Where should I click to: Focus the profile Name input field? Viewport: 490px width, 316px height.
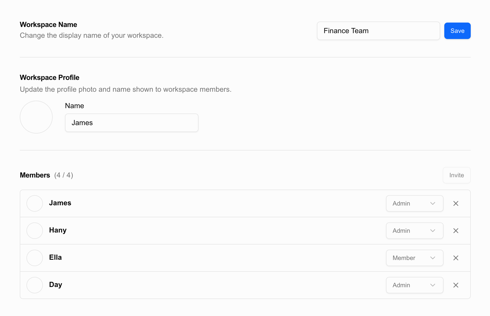pos(131,123)
